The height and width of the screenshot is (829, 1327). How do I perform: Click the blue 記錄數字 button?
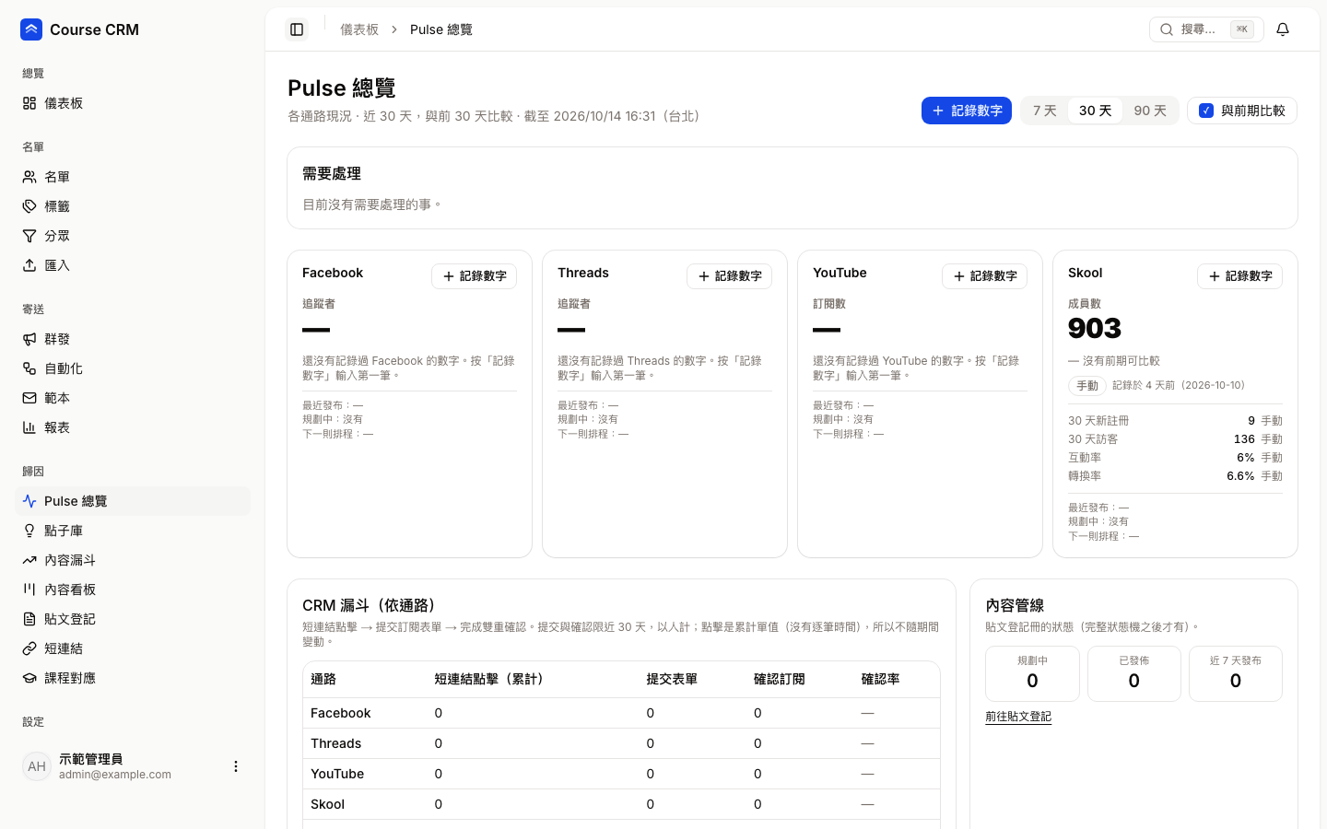[967, 111]
